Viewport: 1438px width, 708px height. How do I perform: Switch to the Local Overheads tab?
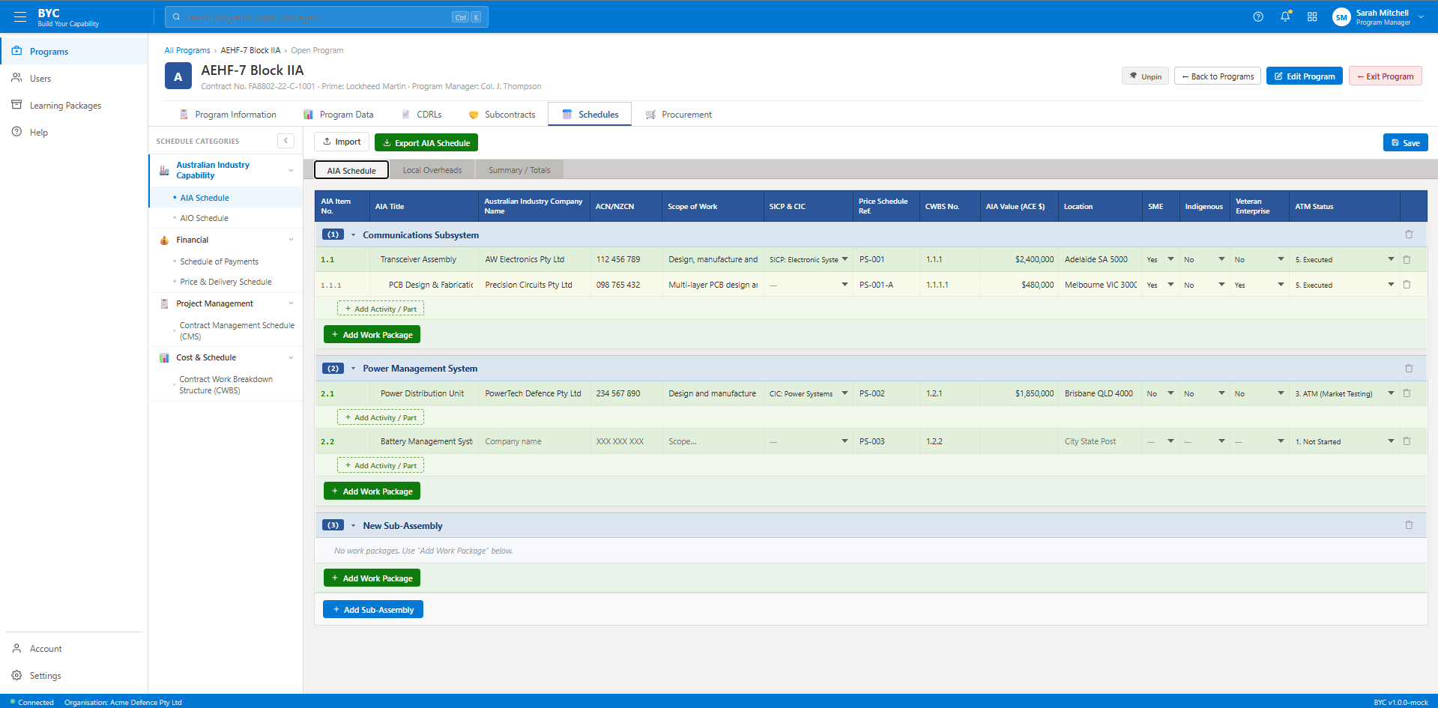point(432,170)
